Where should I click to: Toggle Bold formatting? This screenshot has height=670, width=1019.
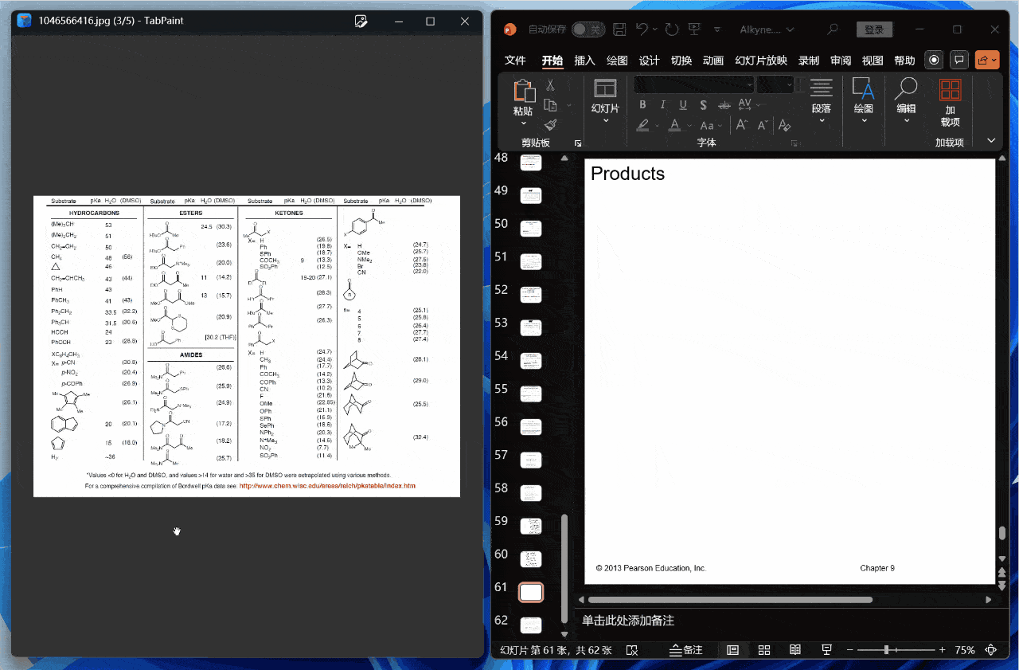tap(642, 105)
